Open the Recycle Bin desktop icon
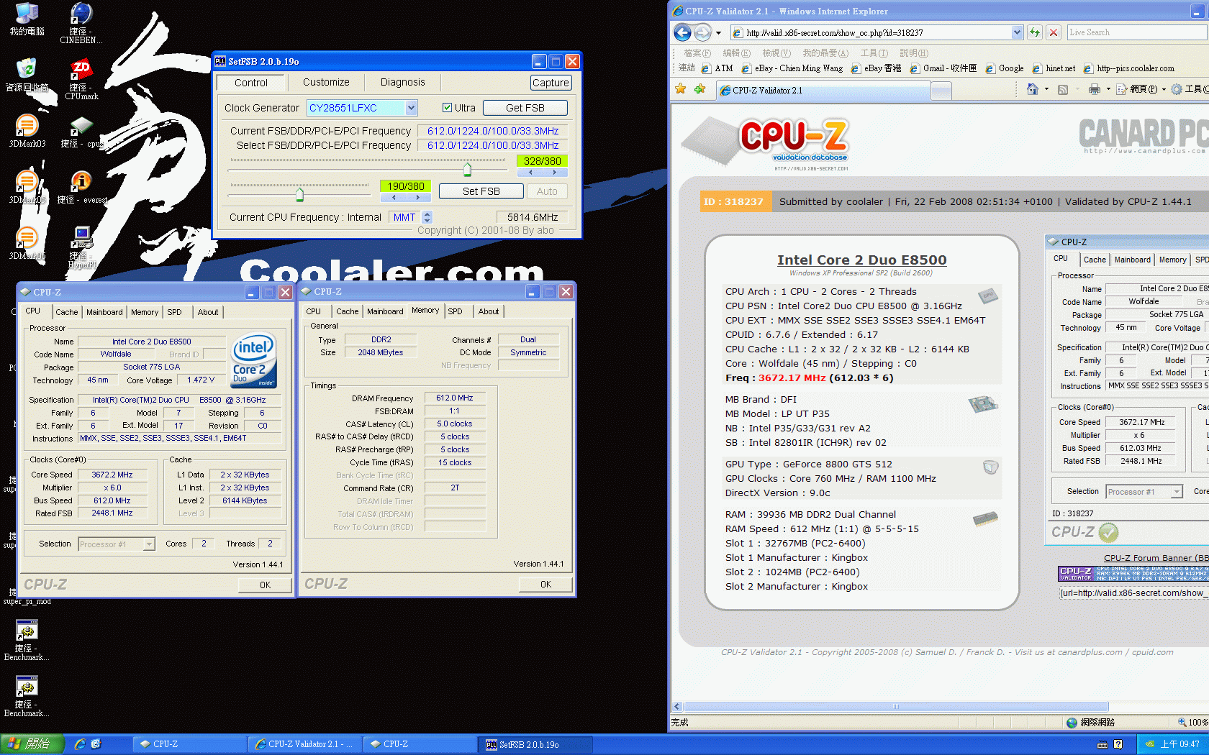 (27, 74)
